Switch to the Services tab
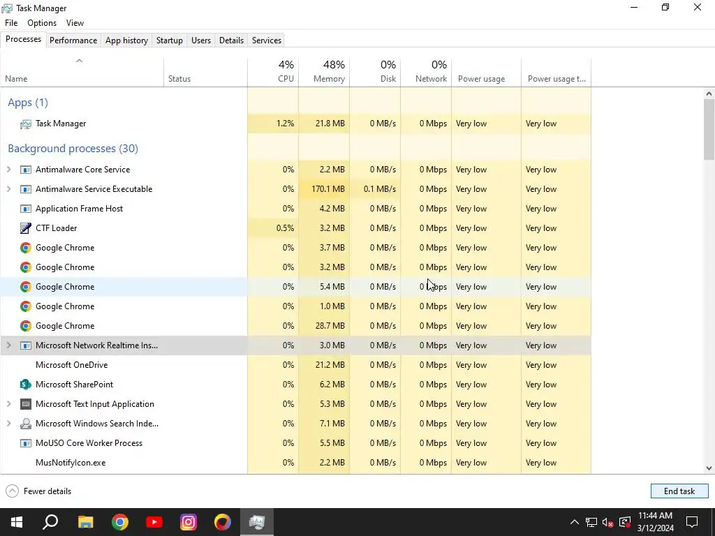Image resolution: width=715 pixels, height=536 pixels. pos(267,40)
